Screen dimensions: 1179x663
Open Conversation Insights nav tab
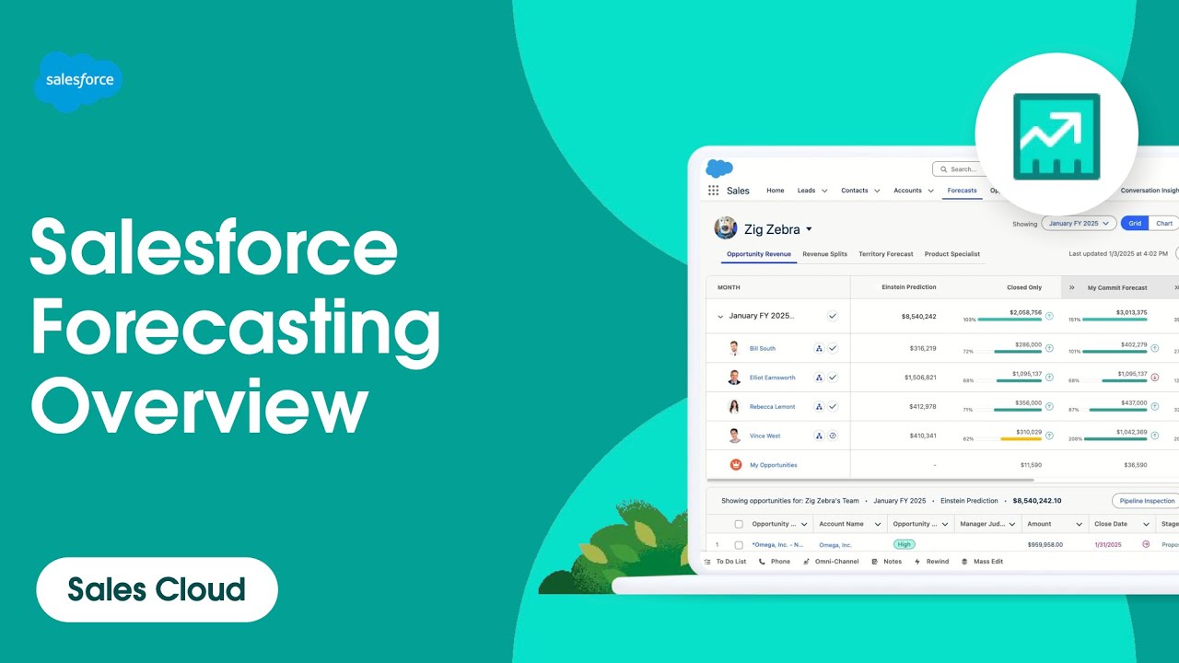1150,191
